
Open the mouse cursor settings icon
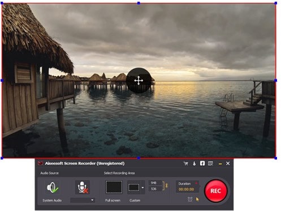click(197, 199)
